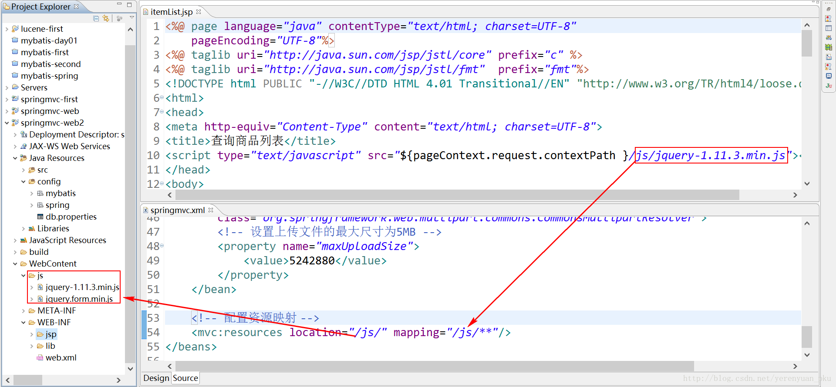
Task: Click the Project Explorer scroll-up arrow
Action: (130, 30)
